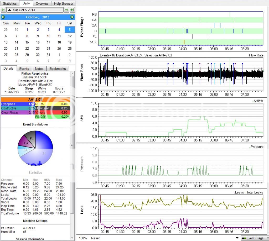The height and width of the screenshot is (241, 269).
Task: Open the Help Browser tab
Action: (64, 3)
